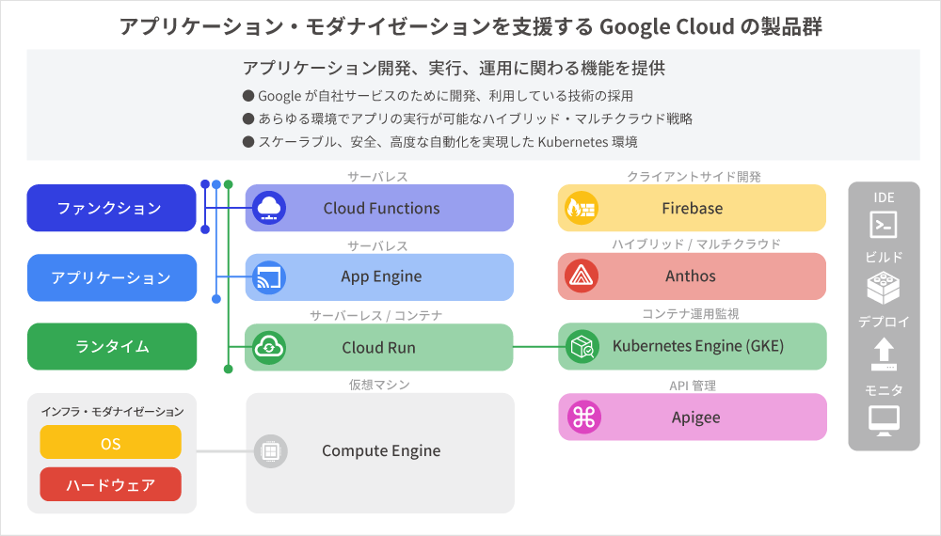The image size is (941, 536).
Task: Click the App Engine icon
Action: (270, 277)
